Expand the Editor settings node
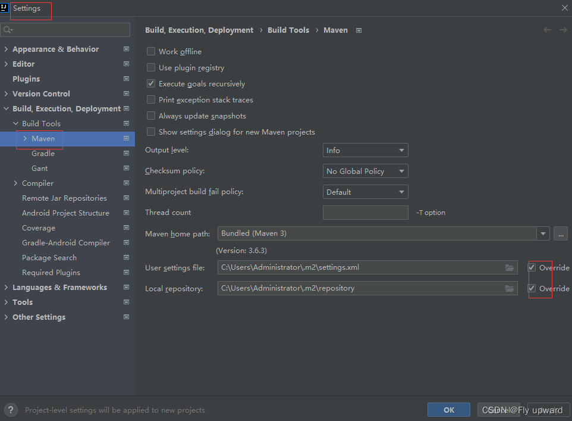Image resolution: width=572 pixels, height=421 pixels. coord(6,64)
